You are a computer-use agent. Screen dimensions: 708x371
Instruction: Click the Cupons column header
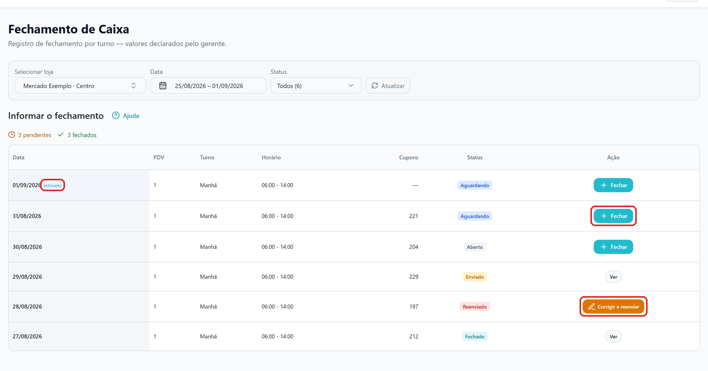[408, 157]
